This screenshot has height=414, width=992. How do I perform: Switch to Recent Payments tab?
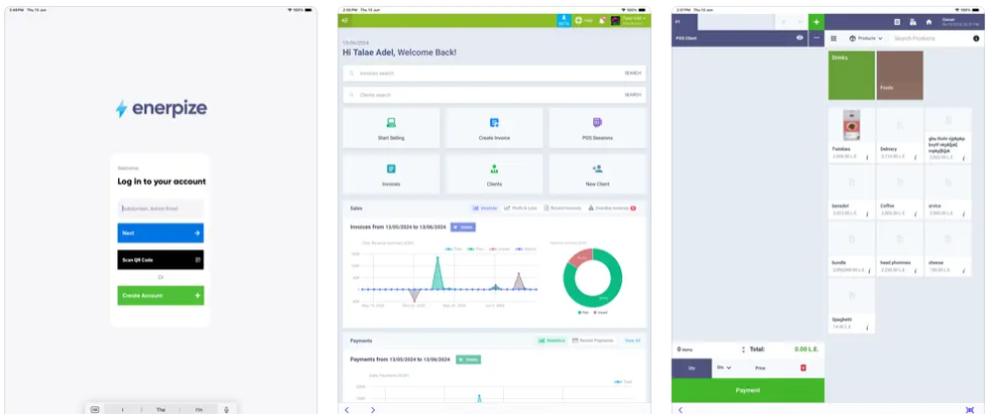pyautogui.click(x=593, y=341)
